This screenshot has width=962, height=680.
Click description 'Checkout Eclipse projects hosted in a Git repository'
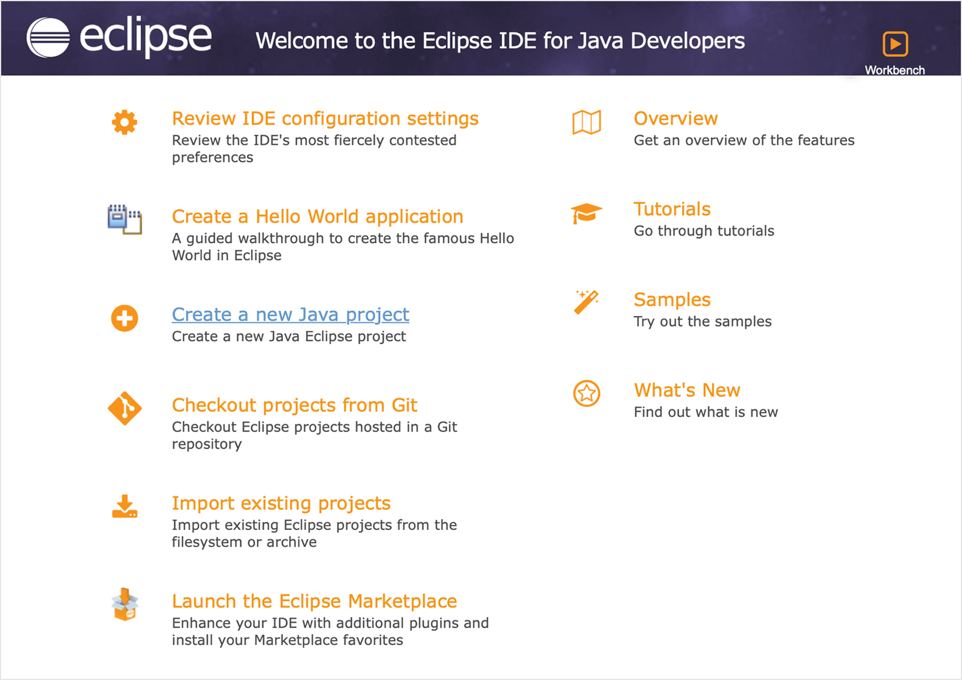coord(314,436)
